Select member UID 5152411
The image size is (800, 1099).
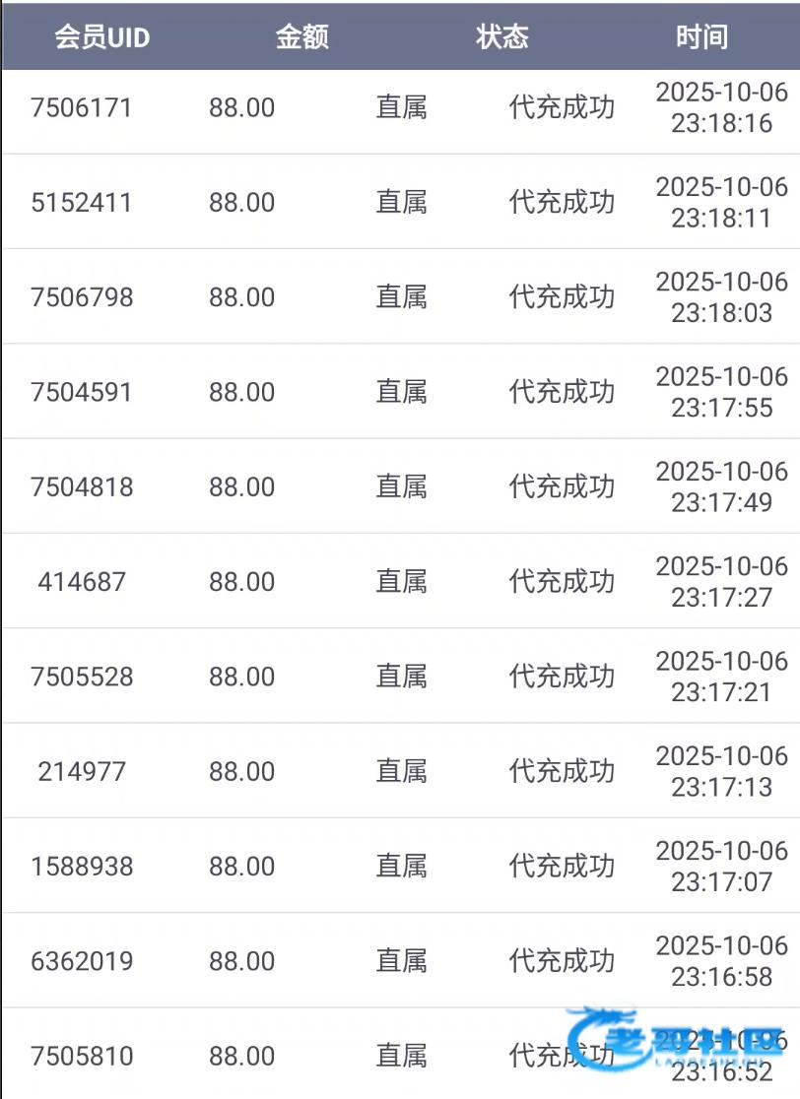click(82, 203)
